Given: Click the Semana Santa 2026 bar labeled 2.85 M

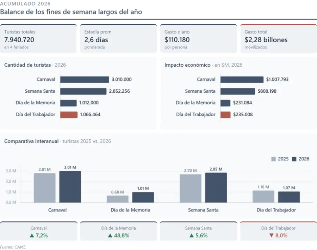Looking at the screenshot, I should pyautogui.click(x=216, y=188).
